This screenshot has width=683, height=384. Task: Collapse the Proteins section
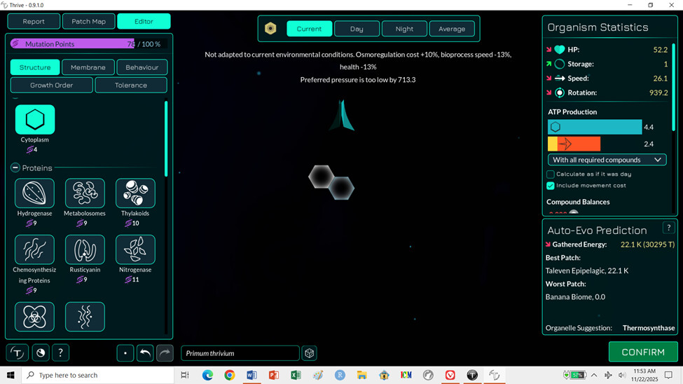(15, 168)
